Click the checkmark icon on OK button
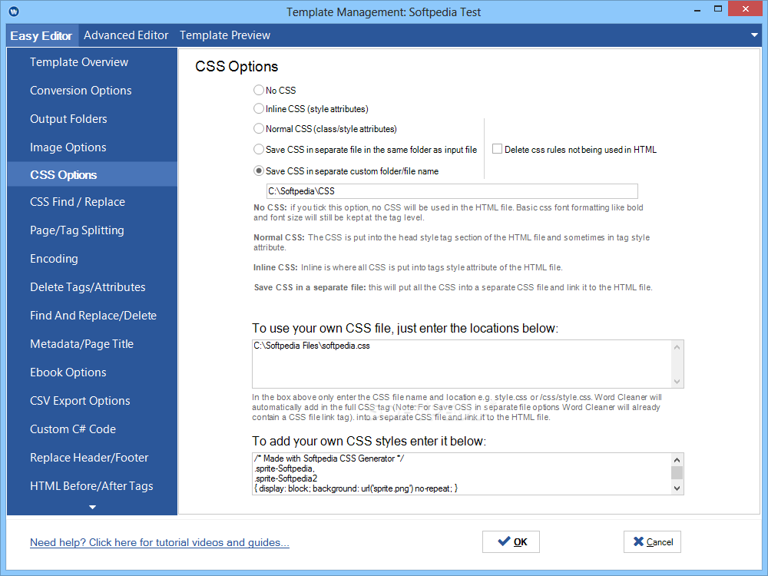Image resolution: width=768 pixels, height=576 pixels. pos(504,541)
